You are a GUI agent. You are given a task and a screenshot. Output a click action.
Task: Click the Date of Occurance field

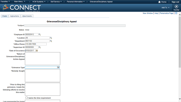pyautogui.click(x=30, y=50)
